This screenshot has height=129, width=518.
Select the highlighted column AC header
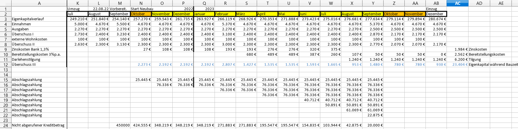click(457, 3)
